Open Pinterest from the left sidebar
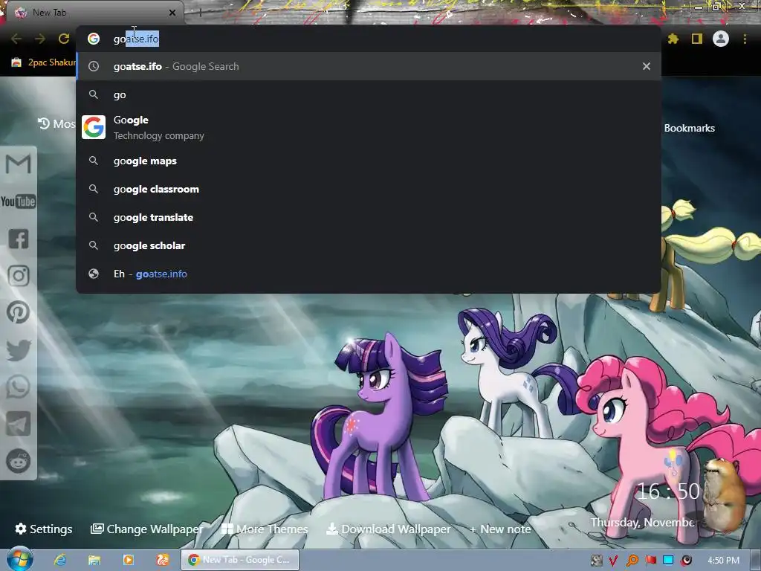The height and width of the screenshot is (571, 761). (x=19, y=313)
